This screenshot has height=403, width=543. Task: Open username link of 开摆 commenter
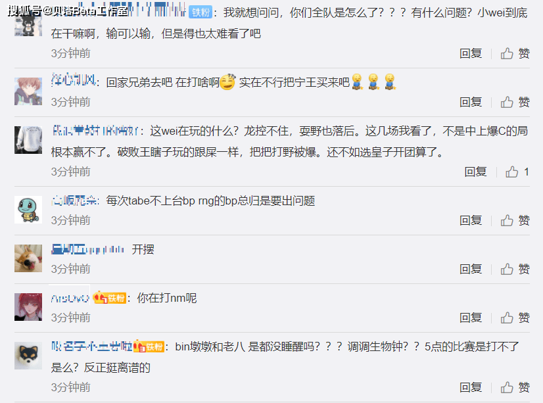tap(87, 249)
